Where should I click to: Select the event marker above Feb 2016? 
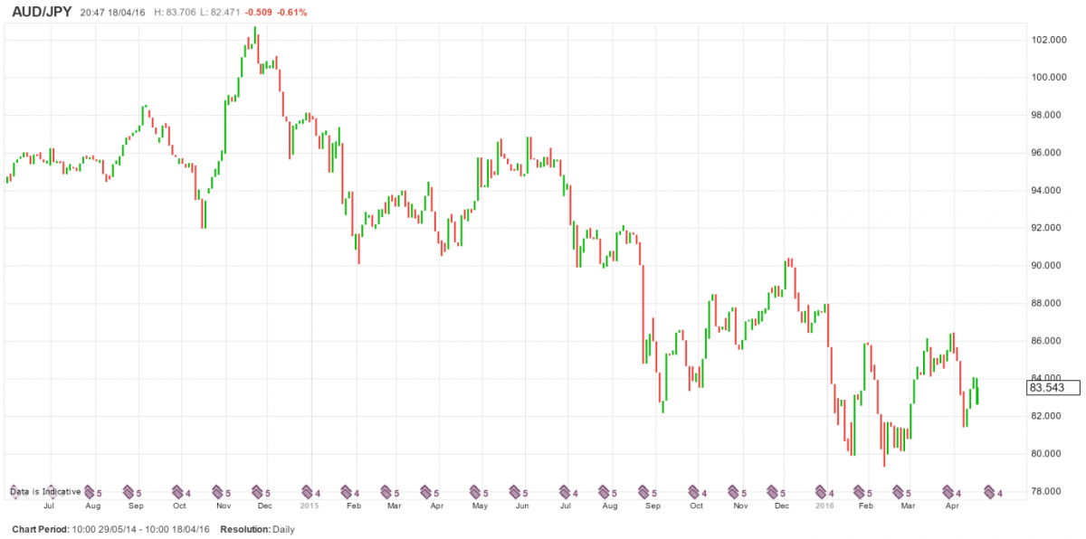pos(860,492)
